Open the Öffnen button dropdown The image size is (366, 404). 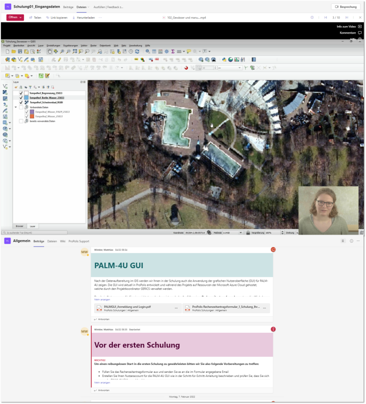[x=21, y=18]
